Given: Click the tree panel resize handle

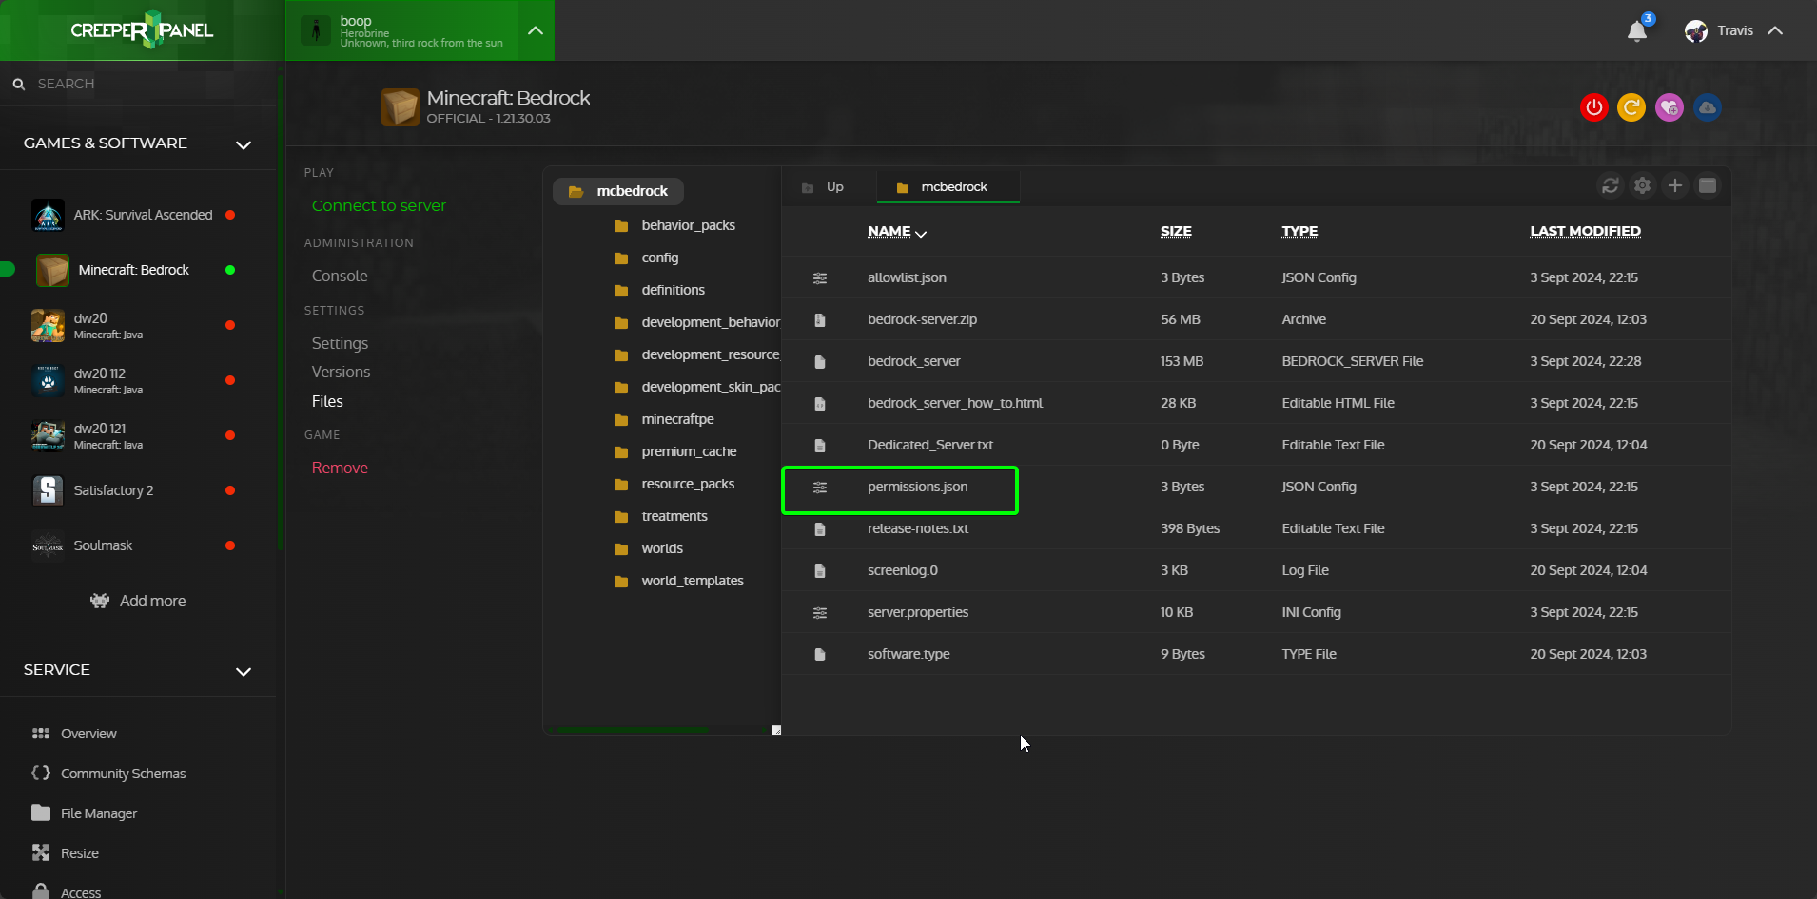Looking at the screenshot, I should (x=776, y=730).
